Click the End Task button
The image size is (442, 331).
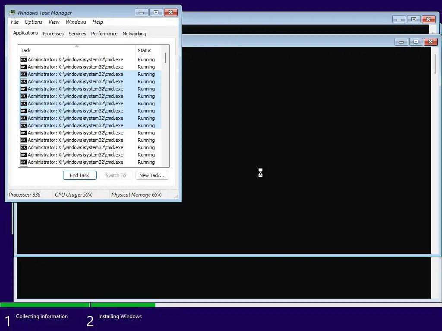coord(80,175)
